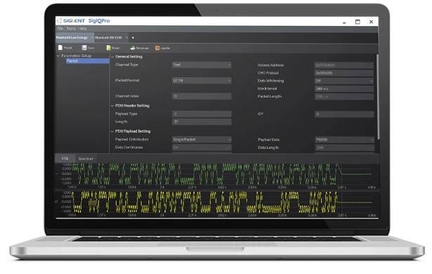Image resolution: width=432 pixels, height=274 pixels.
Task: Click the CRC Preload field
Action: point(344,73)
